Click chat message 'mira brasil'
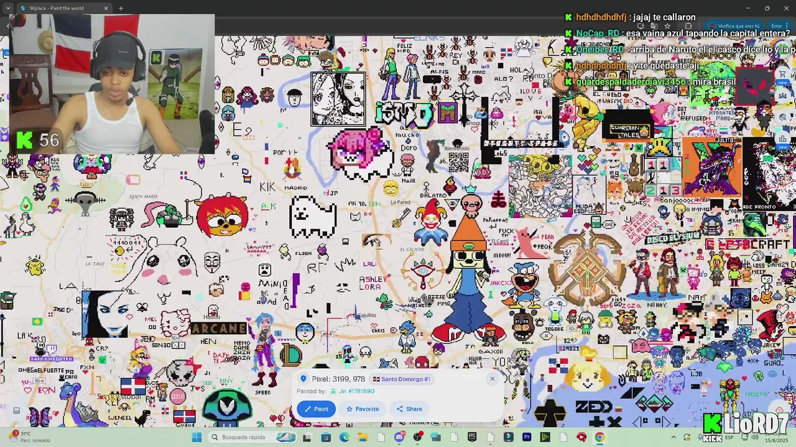The height and width of the screenshot is (447, 796). click(650, 82)
